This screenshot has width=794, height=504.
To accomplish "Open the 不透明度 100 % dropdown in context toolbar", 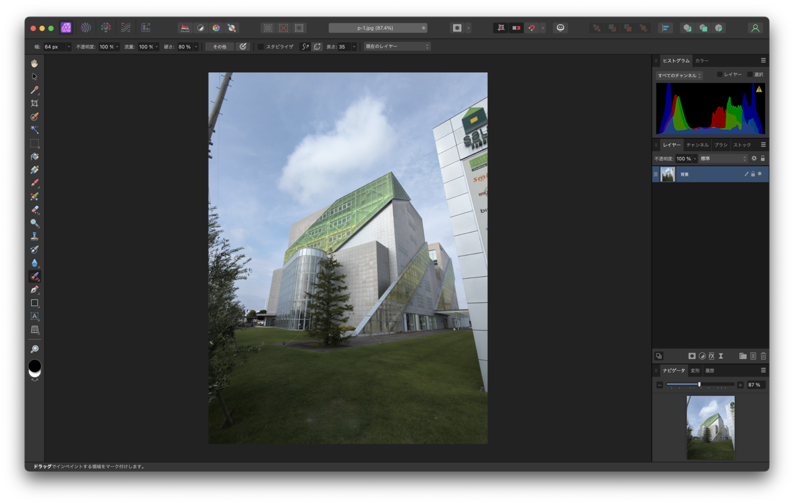I will point(117,47).
